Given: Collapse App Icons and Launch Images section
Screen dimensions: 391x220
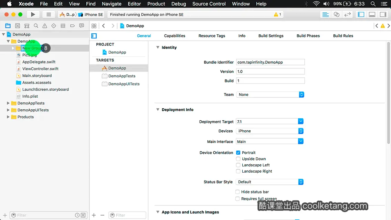Looking at the screenshot, I should [x=158, y=212].
